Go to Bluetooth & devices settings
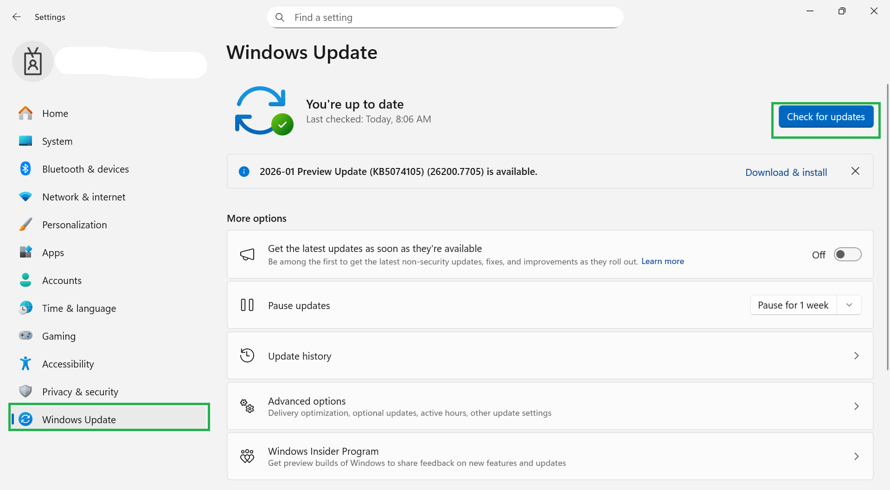 [x=109, y=169]
